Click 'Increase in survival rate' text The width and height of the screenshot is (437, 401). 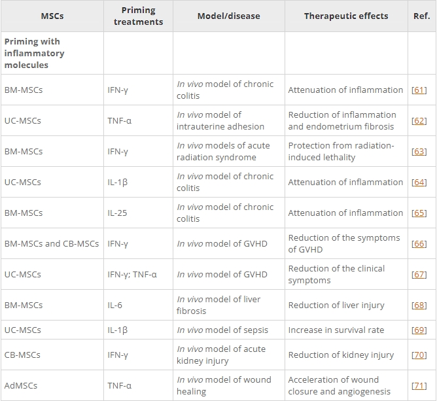coord(336,330)
